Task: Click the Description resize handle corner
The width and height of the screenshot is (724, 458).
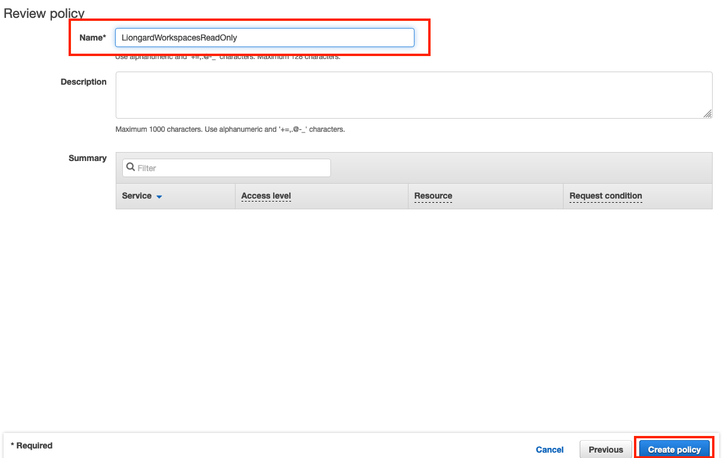Action: tap(707, 114)
